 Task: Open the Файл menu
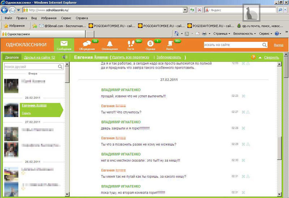(x=8, y=18)
